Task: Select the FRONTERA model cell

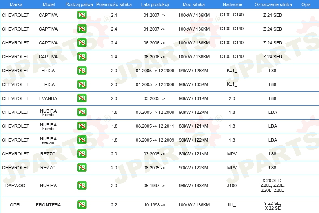Action: pyautogui.click(x=49, y=205)
